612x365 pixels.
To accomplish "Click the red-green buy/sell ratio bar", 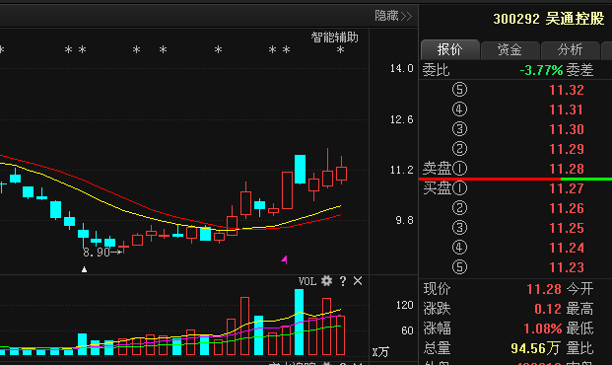I will click(515, 179).
